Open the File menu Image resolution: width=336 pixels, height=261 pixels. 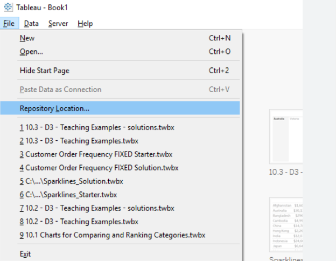(9, 23)
